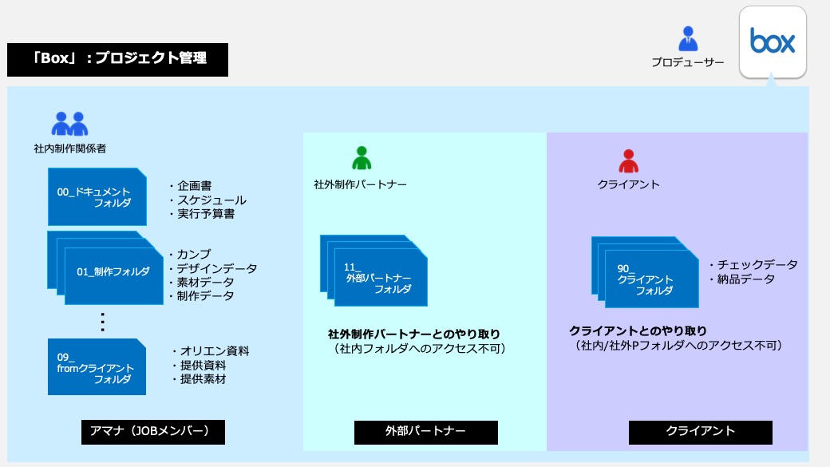Image resolution: width=830 pixels, height=467 pixels.
Task: Click the box logo icon
Action: [x=773, y=42]
